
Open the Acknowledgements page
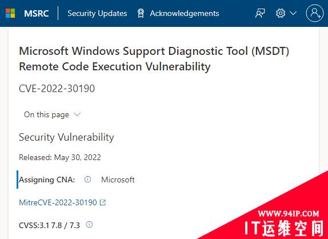185,13
